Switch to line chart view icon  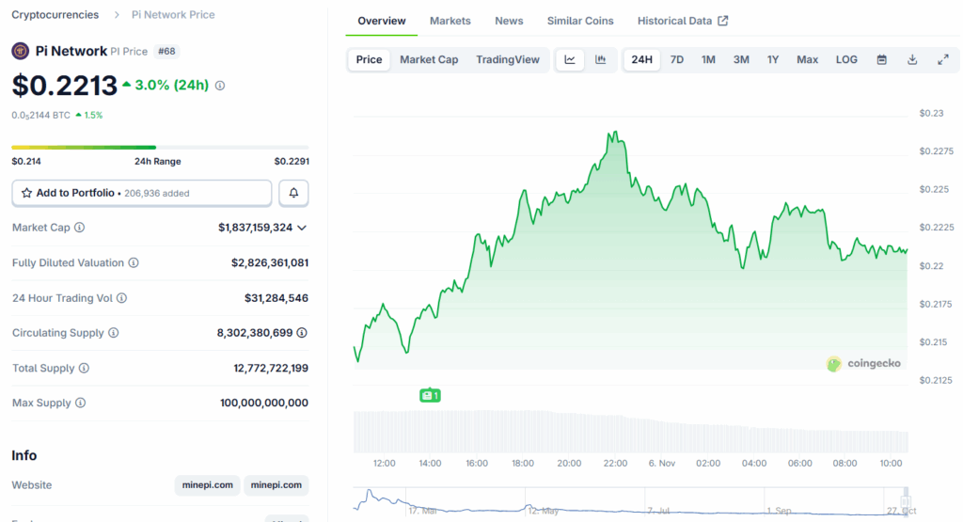(570, 59)
